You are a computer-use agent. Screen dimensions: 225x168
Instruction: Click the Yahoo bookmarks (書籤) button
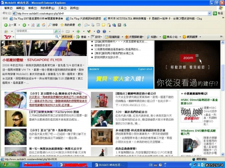tap(81, 37)
